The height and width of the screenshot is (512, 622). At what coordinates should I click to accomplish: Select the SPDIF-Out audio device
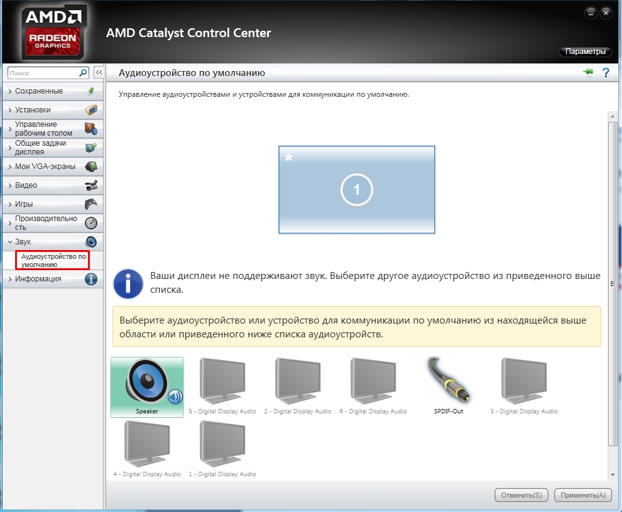pyautogui.click(x=449, y=386)
